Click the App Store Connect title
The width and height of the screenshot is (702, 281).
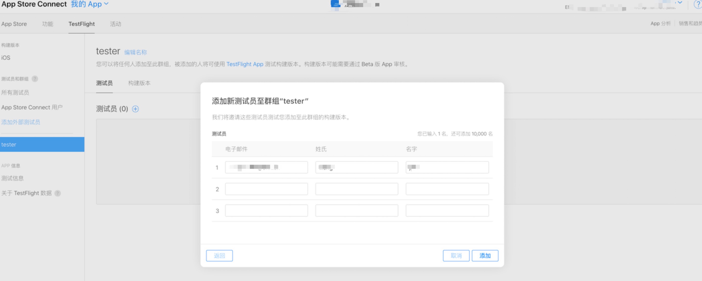point(34,4)
